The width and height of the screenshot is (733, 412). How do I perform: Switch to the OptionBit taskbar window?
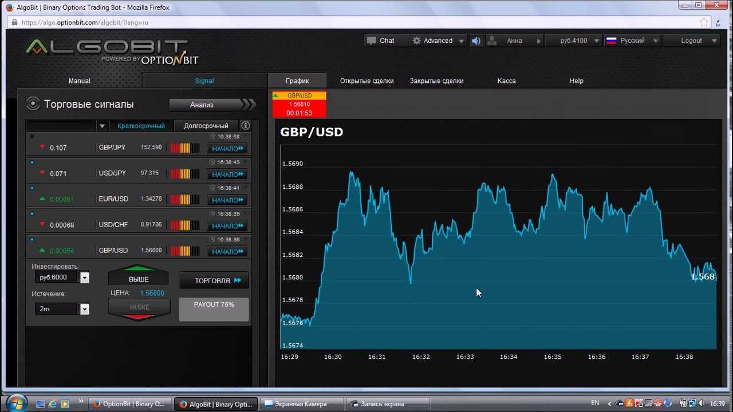pos(130,404)
